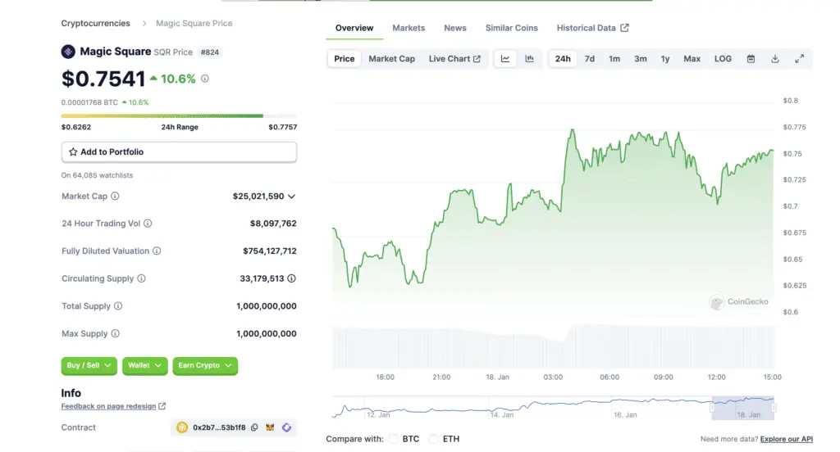The image size is (840, 452).
Task: Click the Magic Square coin logo icon
Action: pos(68,52)
